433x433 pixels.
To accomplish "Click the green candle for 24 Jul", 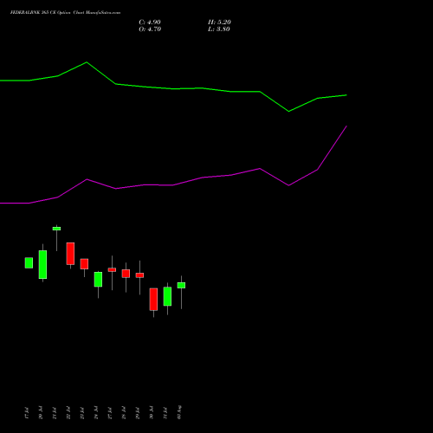I will click(98, 280).
